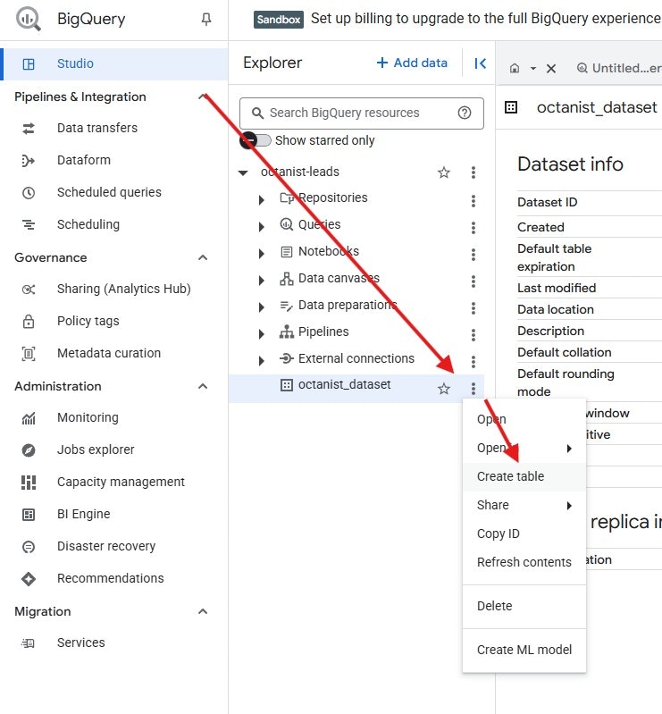Select Refresh contents menu item
Screen dimensions: 662x714
524,562
